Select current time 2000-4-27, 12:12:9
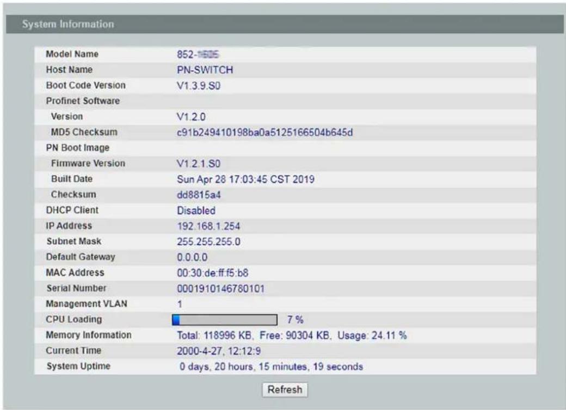Screen dimensions: 566x410 point(219,351)
